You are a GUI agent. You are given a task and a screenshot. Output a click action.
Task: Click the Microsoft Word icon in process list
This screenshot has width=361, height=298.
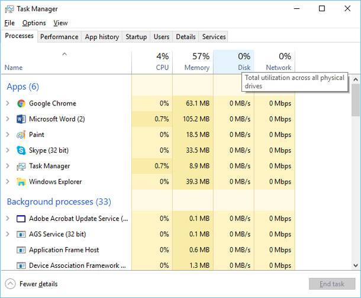[x=21, y=119]
